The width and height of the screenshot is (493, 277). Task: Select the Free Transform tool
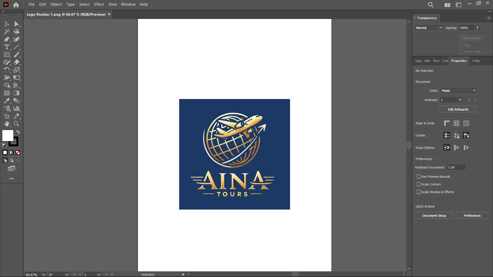17,78
